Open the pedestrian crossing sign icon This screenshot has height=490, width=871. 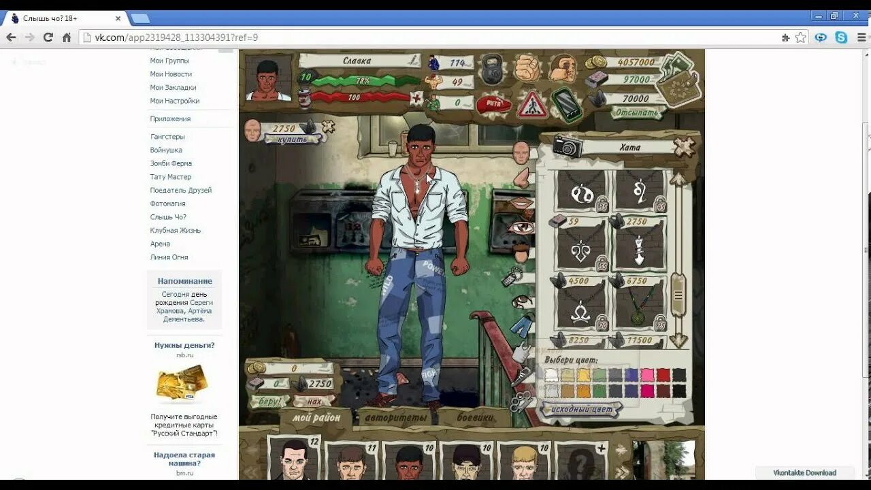tap(532, 105)
